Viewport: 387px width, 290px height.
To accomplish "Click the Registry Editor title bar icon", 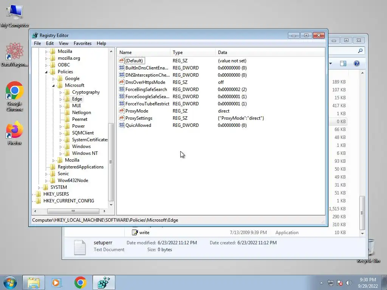I will [x=35, y=35].
